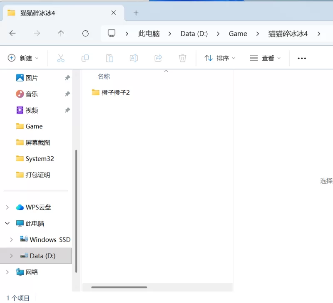
Task: Click the computer icon in address bar
Action: pos(112,33)
